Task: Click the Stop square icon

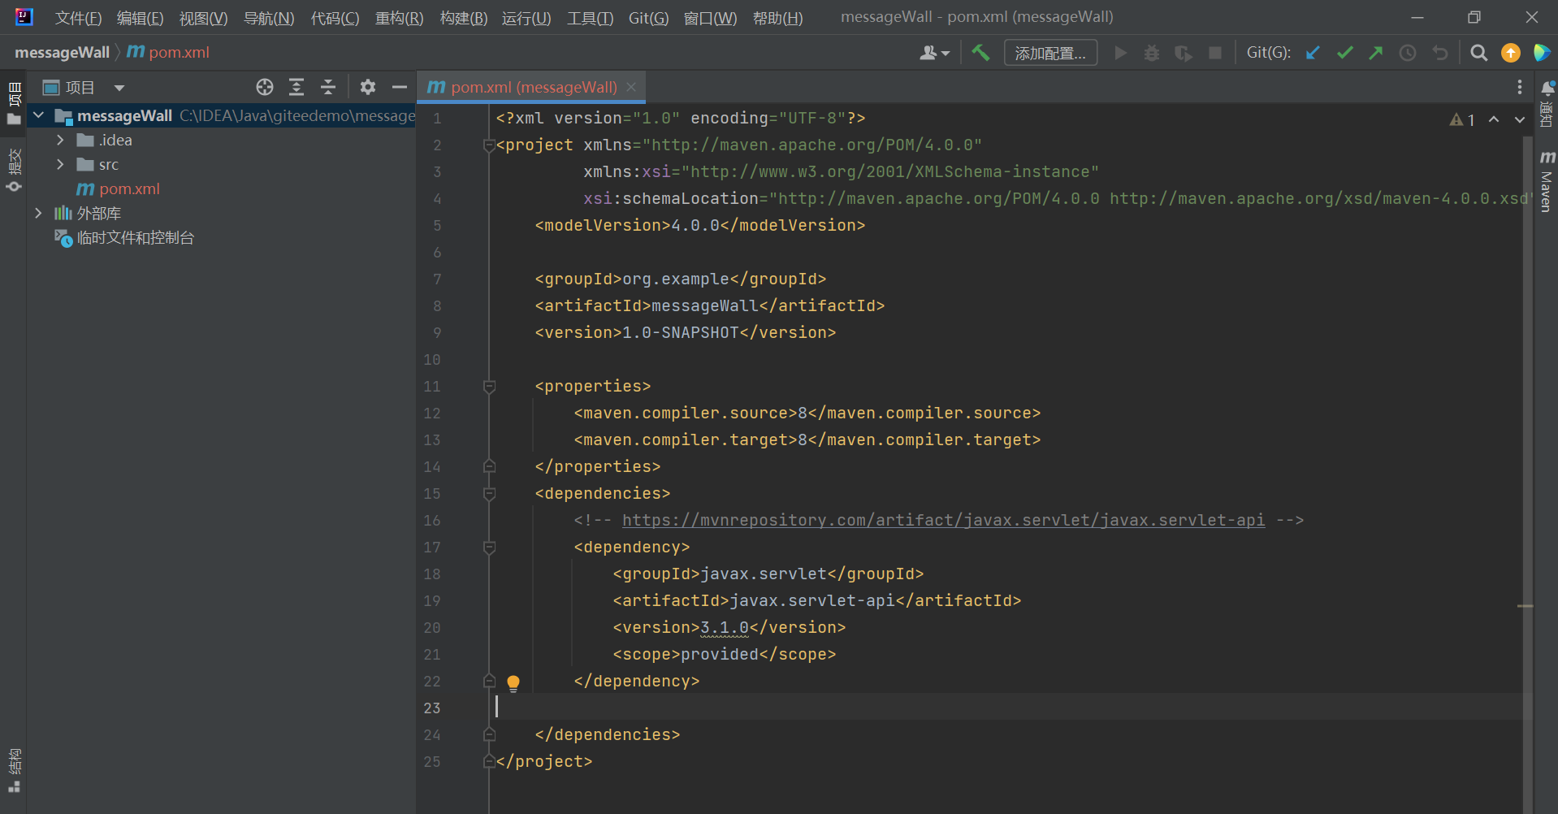Action: click(1215, 53)
